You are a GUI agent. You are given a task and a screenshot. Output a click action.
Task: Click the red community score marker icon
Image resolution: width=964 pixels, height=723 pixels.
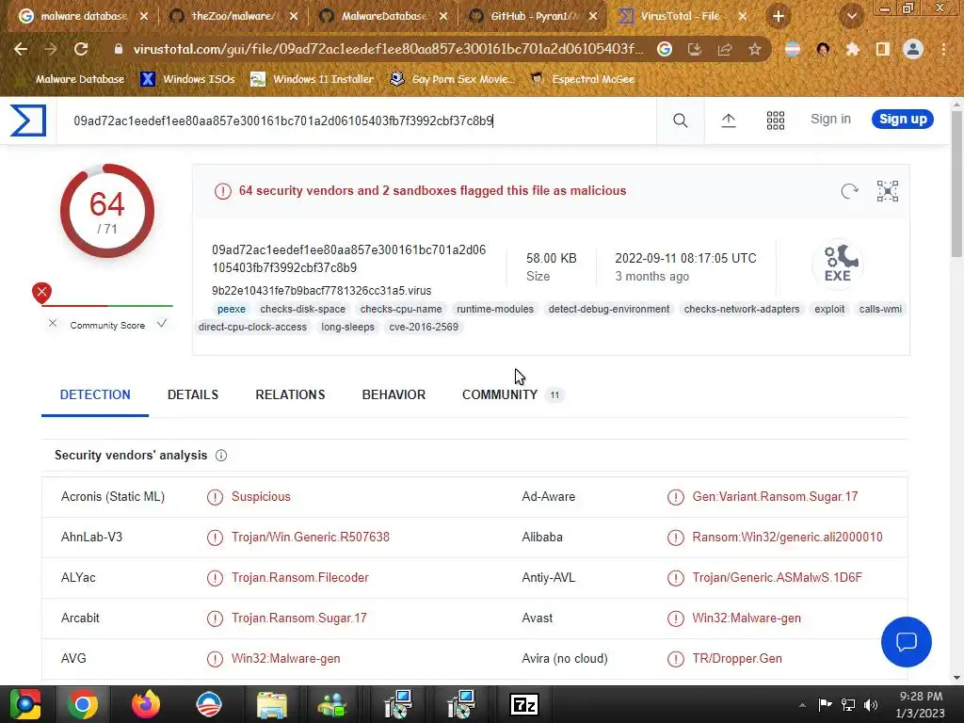(41, 293)
